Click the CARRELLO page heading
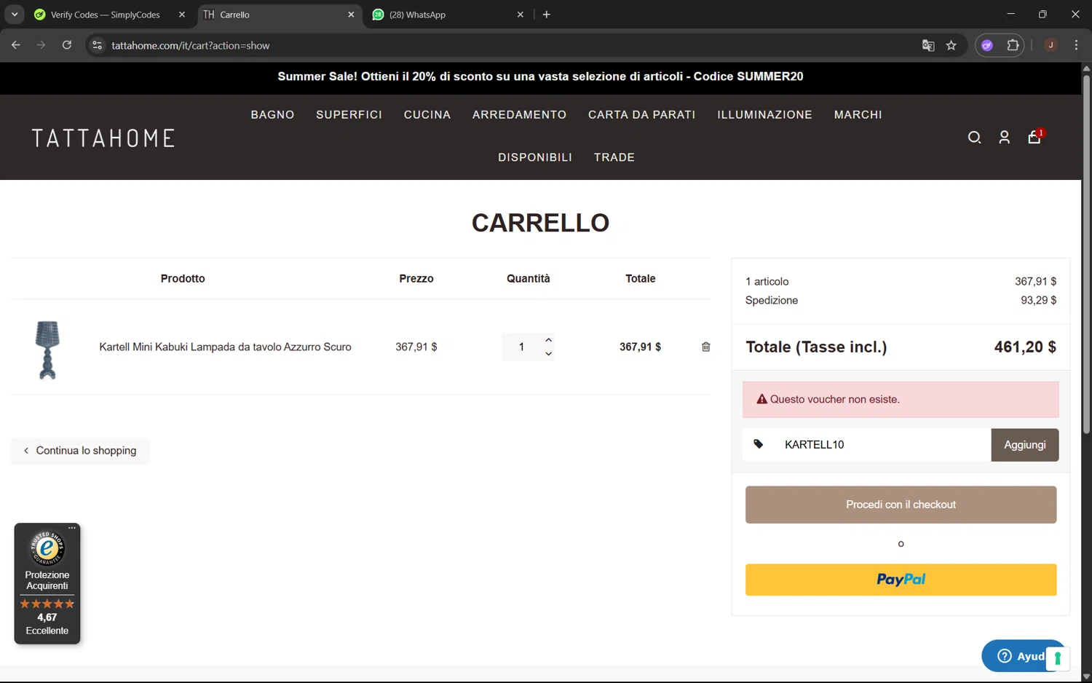Image resolution: width=1092 pixels, height=683 pixels. 540,223
